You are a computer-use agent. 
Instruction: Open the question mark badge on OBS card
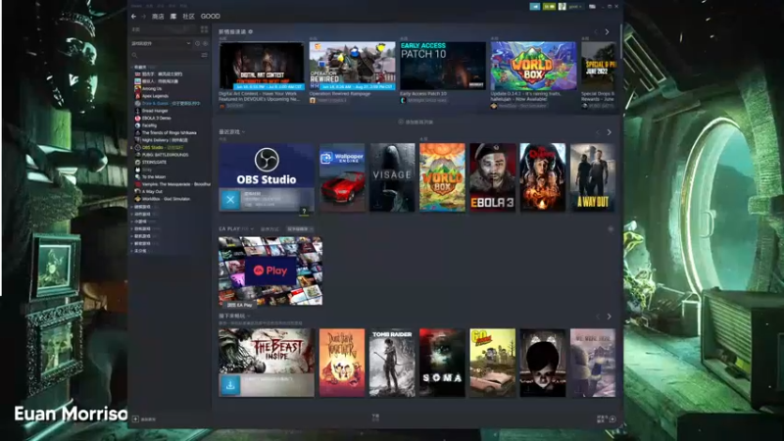point(304,212)
